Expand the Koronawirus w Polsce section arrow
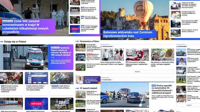 (100, 41)
